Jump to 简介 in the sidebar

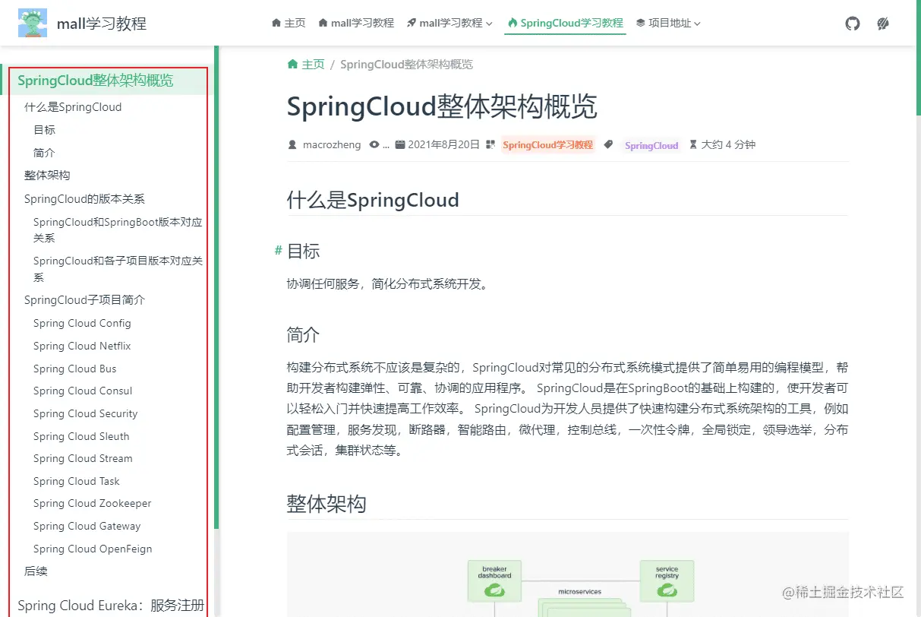pos(44,153)
